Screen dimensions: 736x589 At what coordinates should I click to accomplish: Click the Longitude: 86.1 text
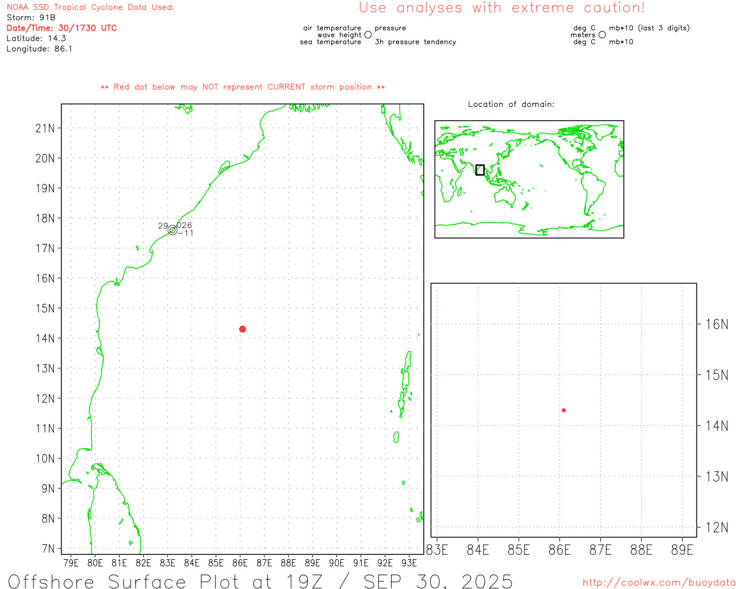coord(39,49)
